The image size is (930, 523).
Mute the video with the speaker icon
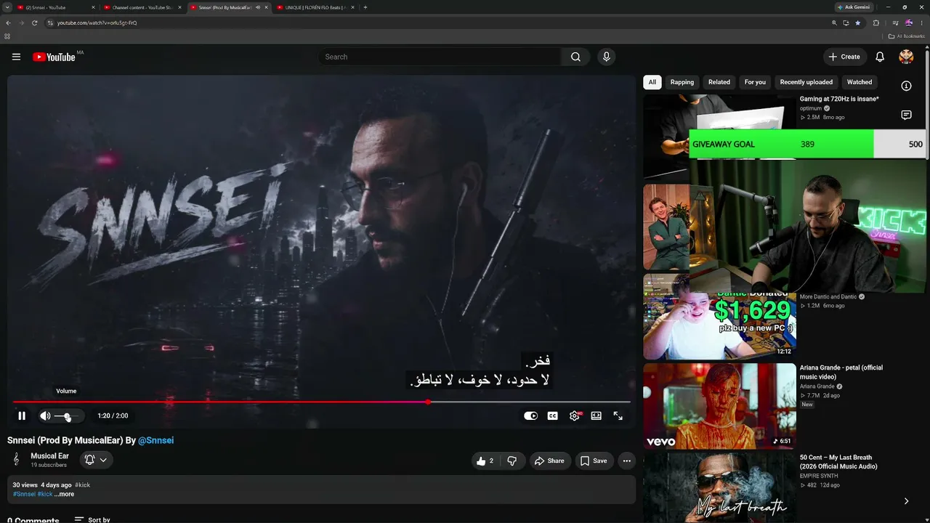45,415
